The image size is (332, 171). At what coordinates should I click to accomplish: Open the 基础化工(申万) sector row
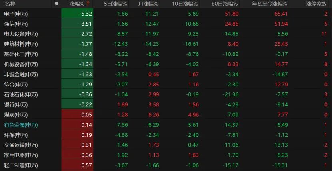point(21,54)
